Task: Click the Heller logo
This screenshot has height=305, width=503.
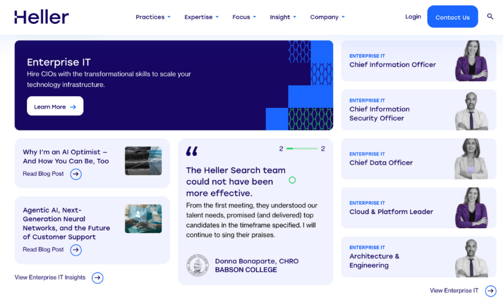Action: (41, 17)
